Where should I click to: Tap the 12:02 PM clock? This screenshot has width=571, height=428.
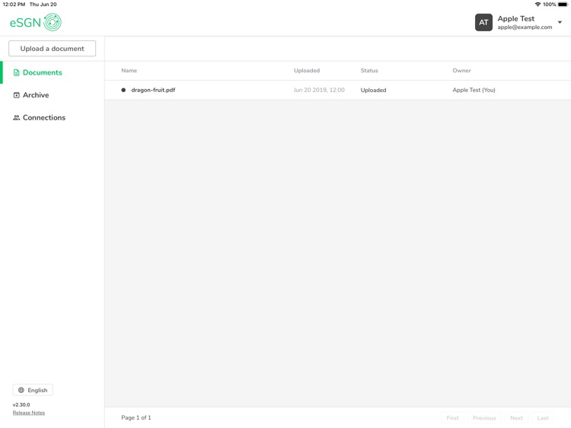point(14,5)
